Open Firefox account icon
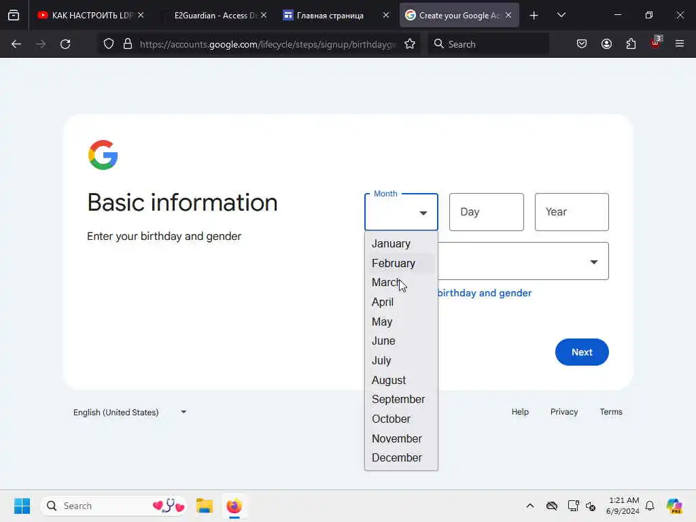Viewport: 696px width, 522px height. [606, 44]
